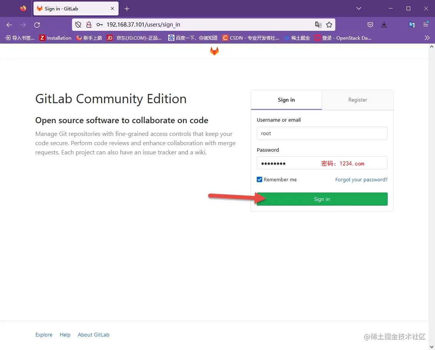This screenshot has height=350, width=435.
Task: Open the Firefox hamburger menu
Action: [x=426, y=24]
